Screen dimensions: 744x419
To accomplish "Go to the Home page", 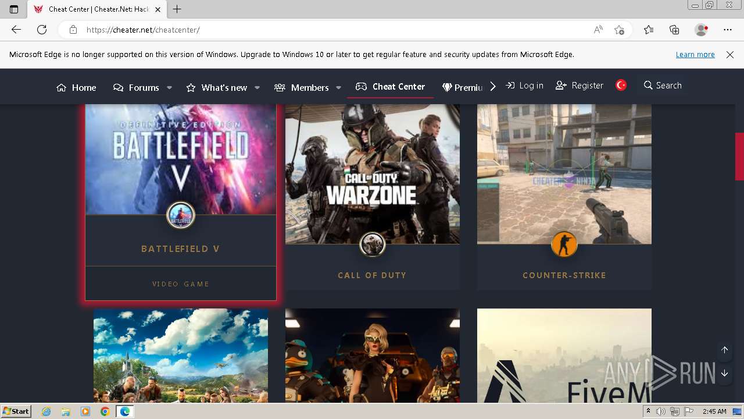I will [x=76, y=87].
